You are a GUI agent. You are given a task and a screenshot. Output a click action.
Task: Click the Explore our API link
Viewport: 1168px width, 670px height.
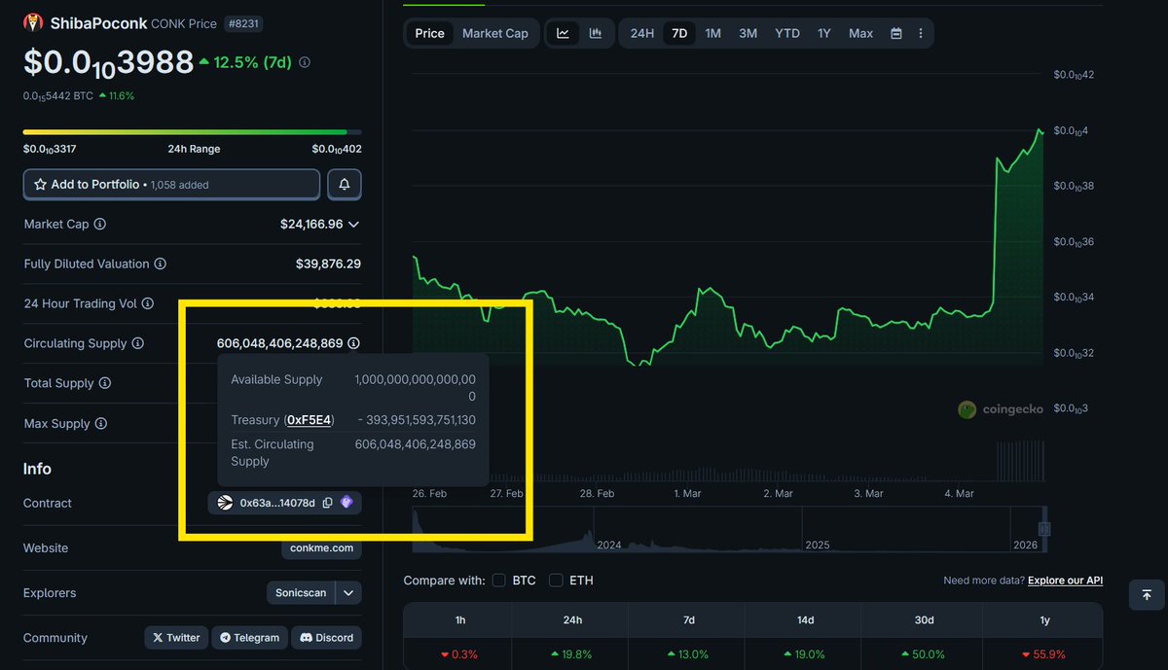(1065, 581)
